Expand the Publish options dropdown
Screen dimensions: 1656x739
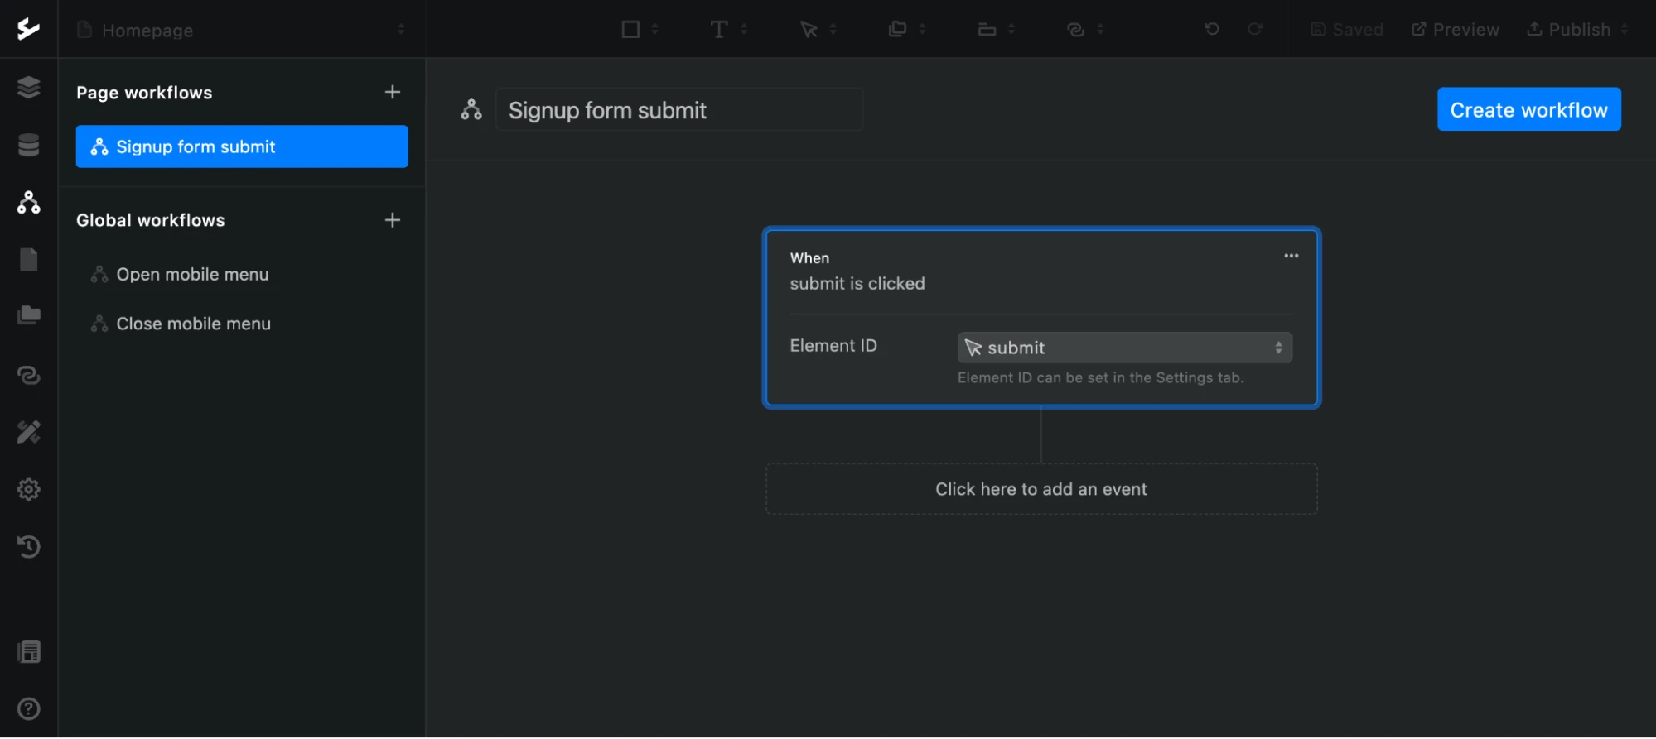point(1624,29)
